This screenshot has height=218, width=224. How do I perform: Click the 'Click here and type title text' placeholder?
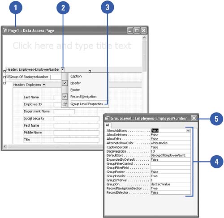(72, 46)
